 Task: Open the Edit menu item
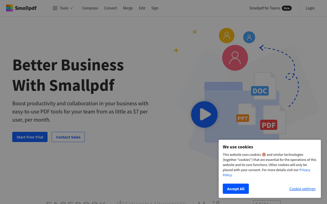coord(142,8)
